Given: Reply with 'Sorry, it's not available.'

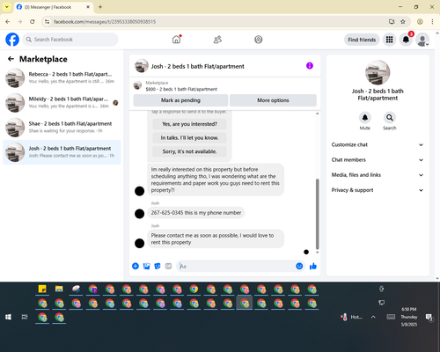Looking at the screenshot, I should click(x=189, y=151).
